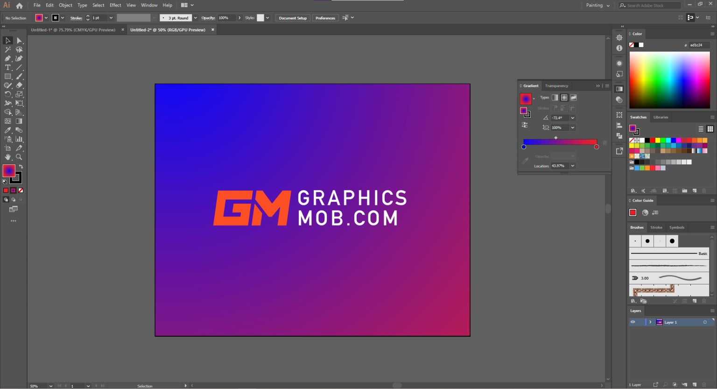Toggle Layer 1 visibility eye
Screen dimensions: 717x389
pos(633,322)
